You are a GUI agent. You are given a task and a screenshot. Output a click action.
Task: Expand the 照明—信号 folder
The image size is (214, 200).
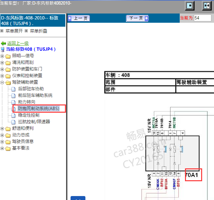click(x=2, y=56)
